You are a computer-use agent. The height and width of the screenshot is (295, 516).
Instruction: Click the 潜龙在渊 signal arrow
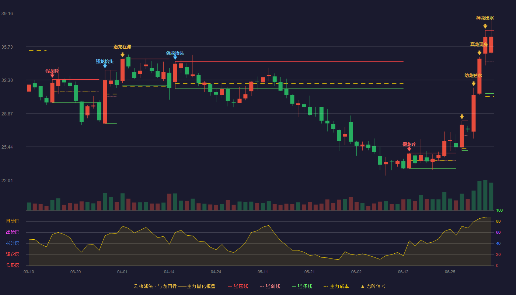tap(122, 55)
